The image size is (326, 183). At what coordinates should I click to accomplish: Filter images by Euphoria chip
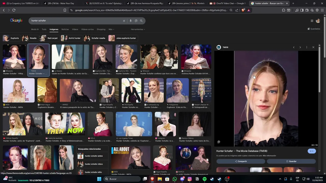coord(11,38)
